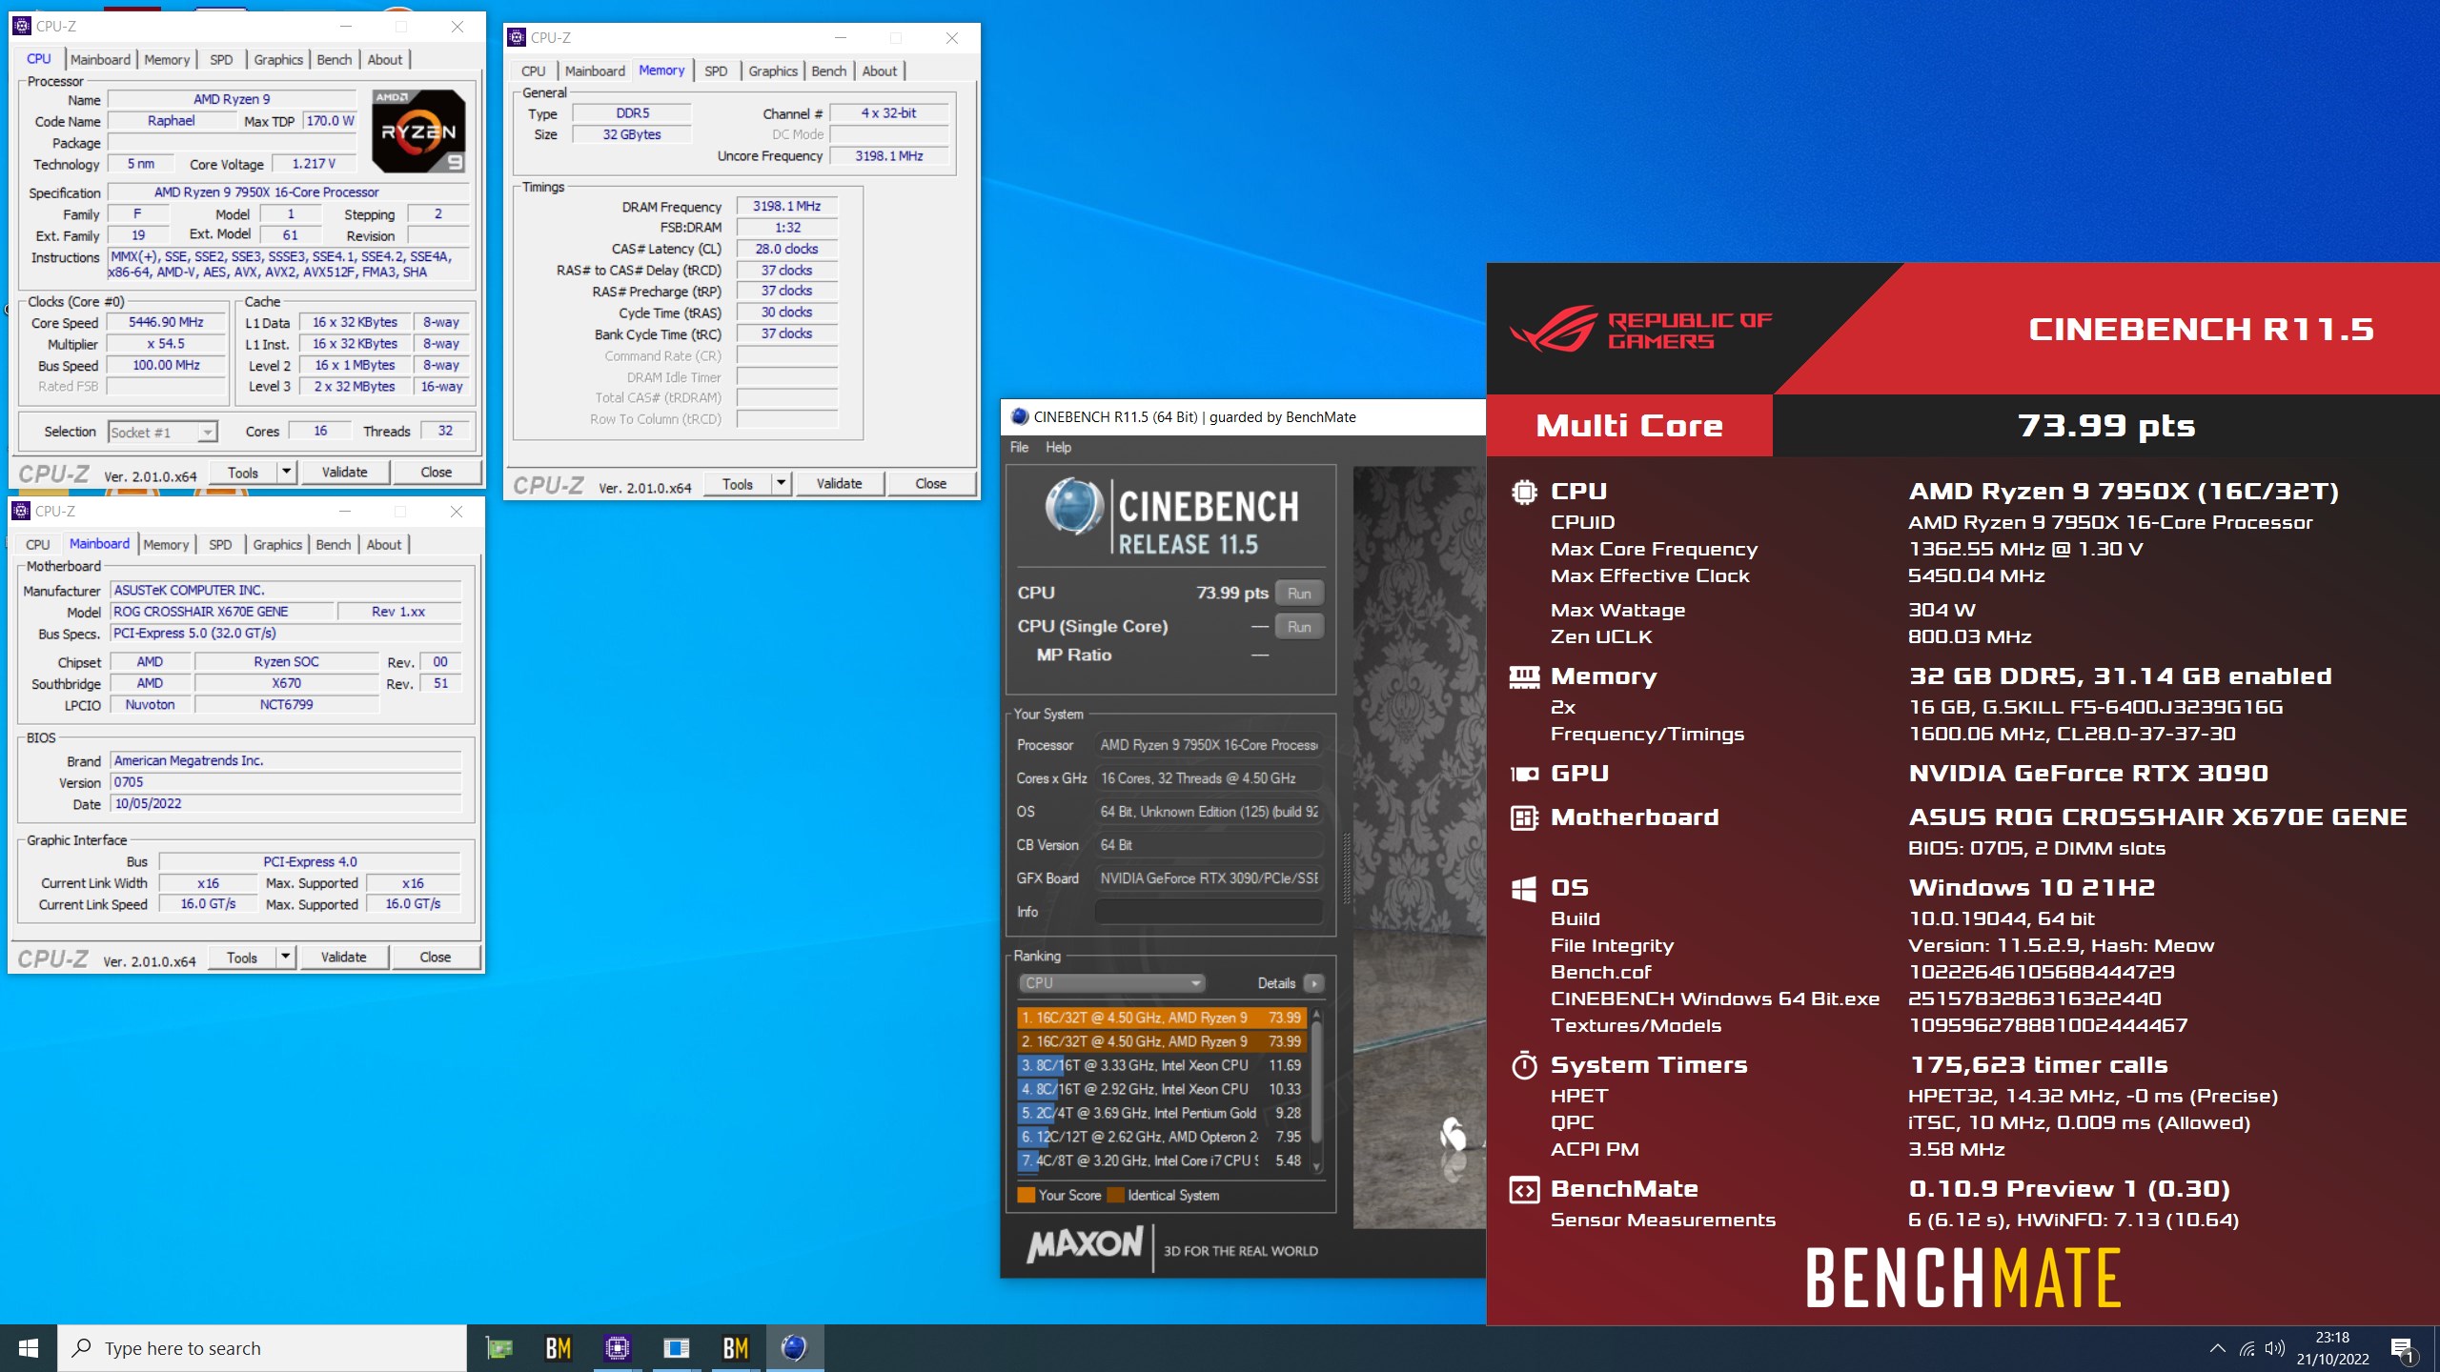Click the second BenchMate BM taskbar icon
Screen dimensions: 2440x1372
click(x=735, y=1348)
